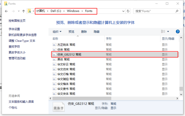Open 查找字符 link
This screenshot has width=185, height=116.
click(14, 47)
